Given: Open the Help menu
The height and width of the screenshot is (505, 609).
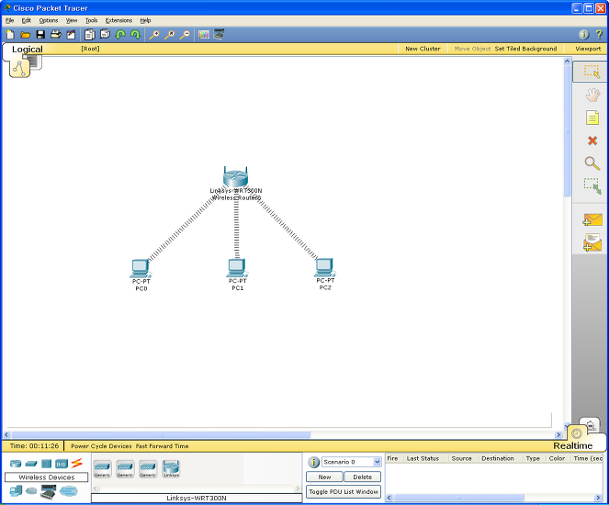Looking at the screenshot, I should tap(146, 20).
